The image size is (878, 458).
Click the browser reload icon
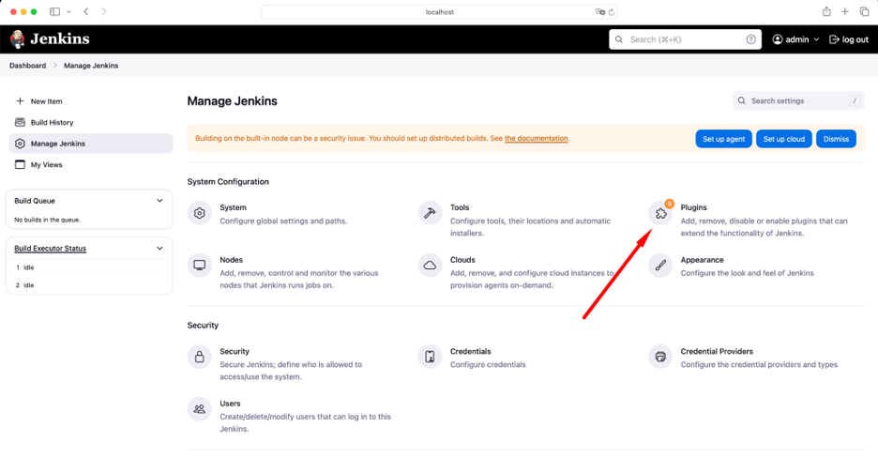pos(612,12)
